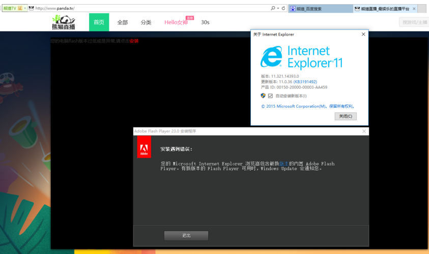Click the refresh icon in address bar
Image resolution: width=429 pixels, height=254 pixels.
(x=283, y=8)
